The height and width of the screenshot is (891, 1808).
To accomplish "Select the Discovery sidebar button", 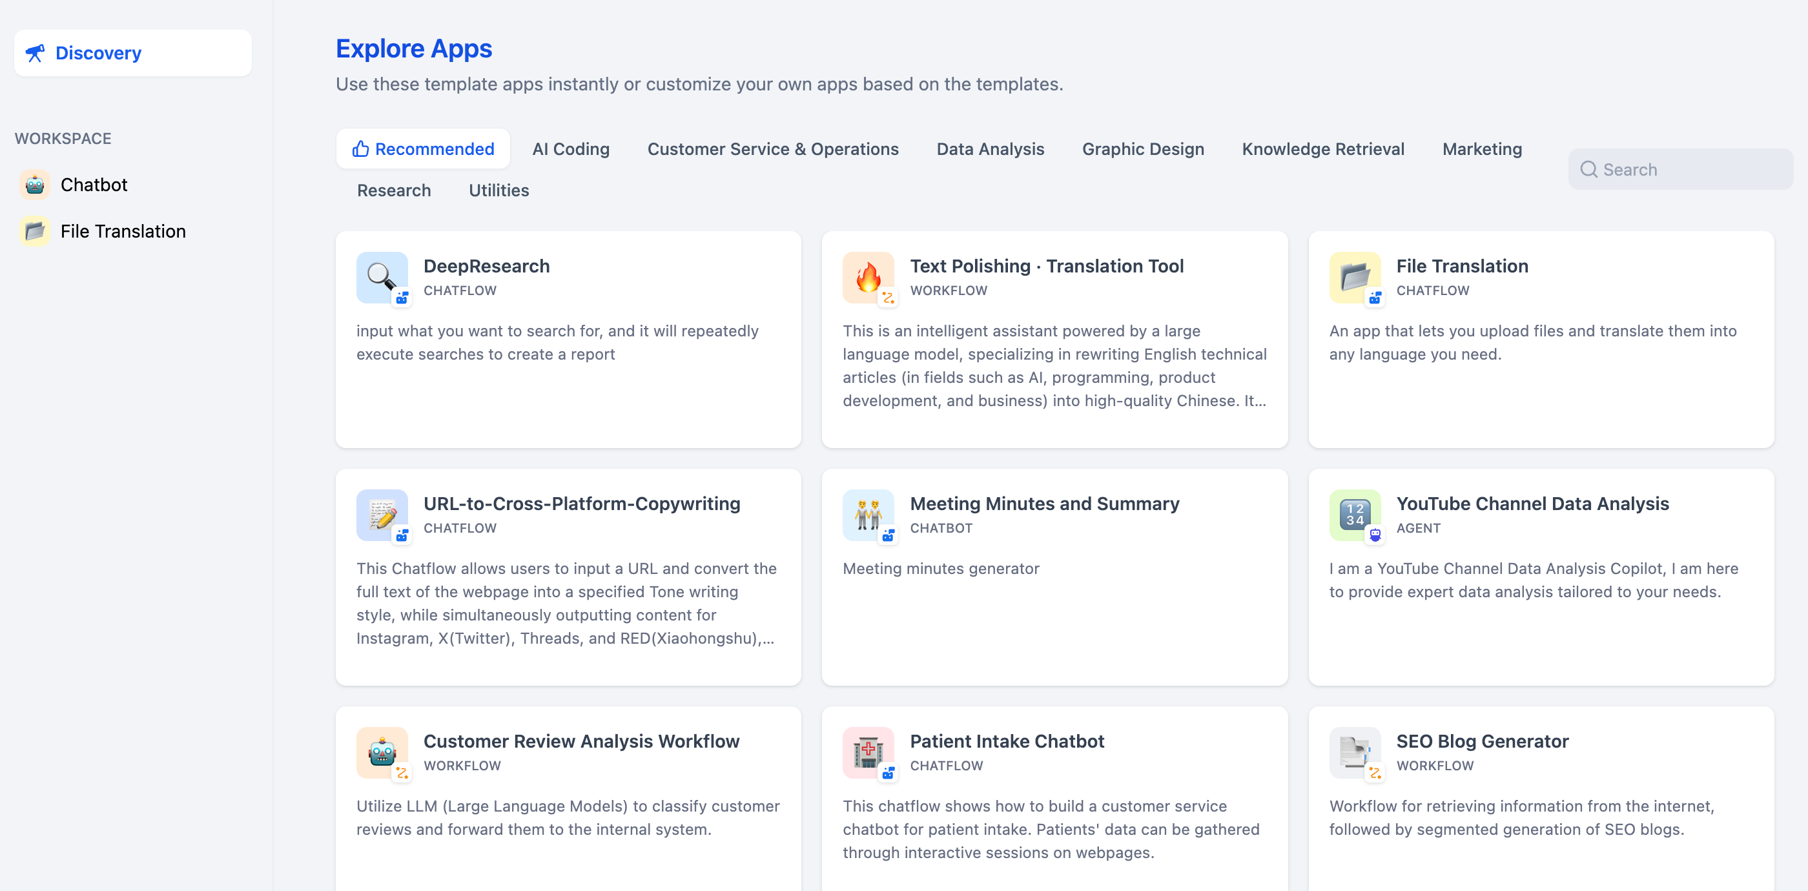I will pos(132,54).
